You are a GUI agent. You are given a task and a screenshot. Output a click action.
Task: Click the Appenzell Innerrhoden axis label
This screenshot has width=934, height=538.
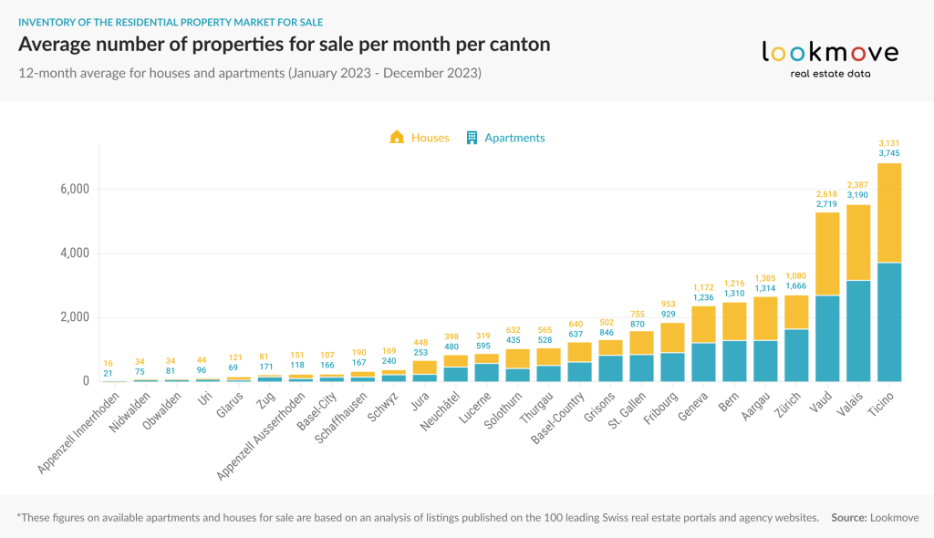(x=78, y=433)
